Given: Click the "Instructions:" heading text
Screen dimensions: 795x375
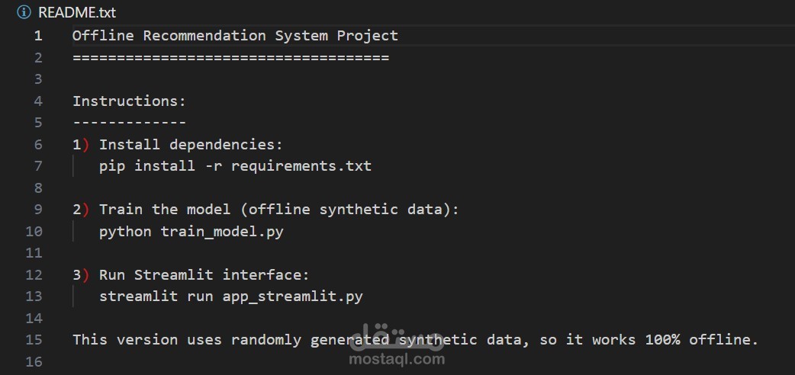Looking at the screenshot, I should (x=129, y=101).
